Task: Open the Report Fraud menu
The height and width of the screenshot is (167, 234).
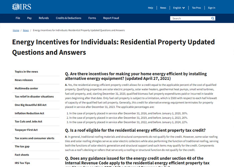Action: 111,18
